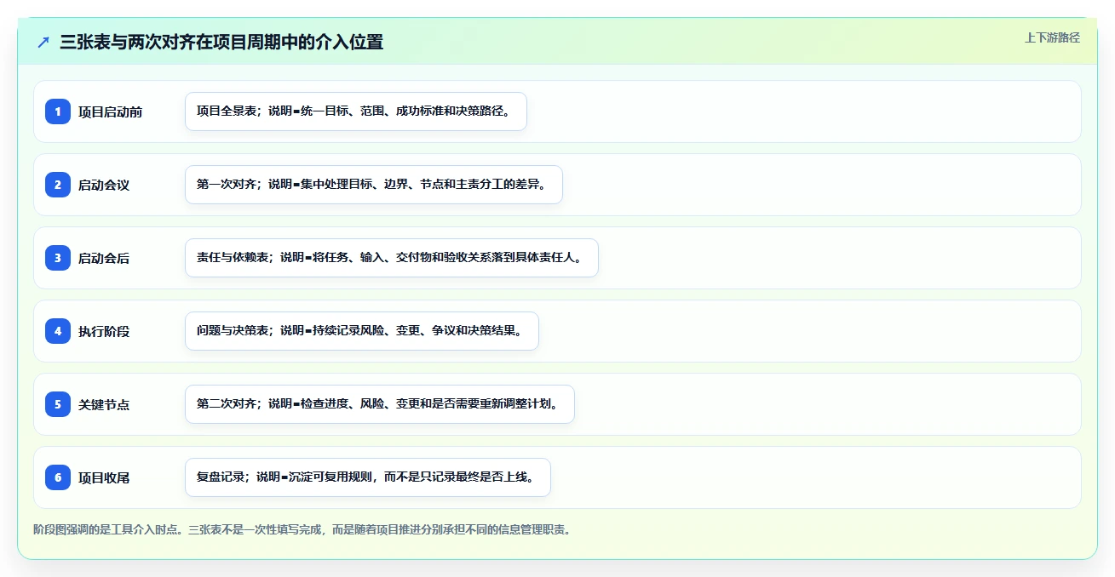Open the 复盘记录 description box
Image resolution: width=1115 pixels, height=577 pixels.
click(x=368, y=477)
